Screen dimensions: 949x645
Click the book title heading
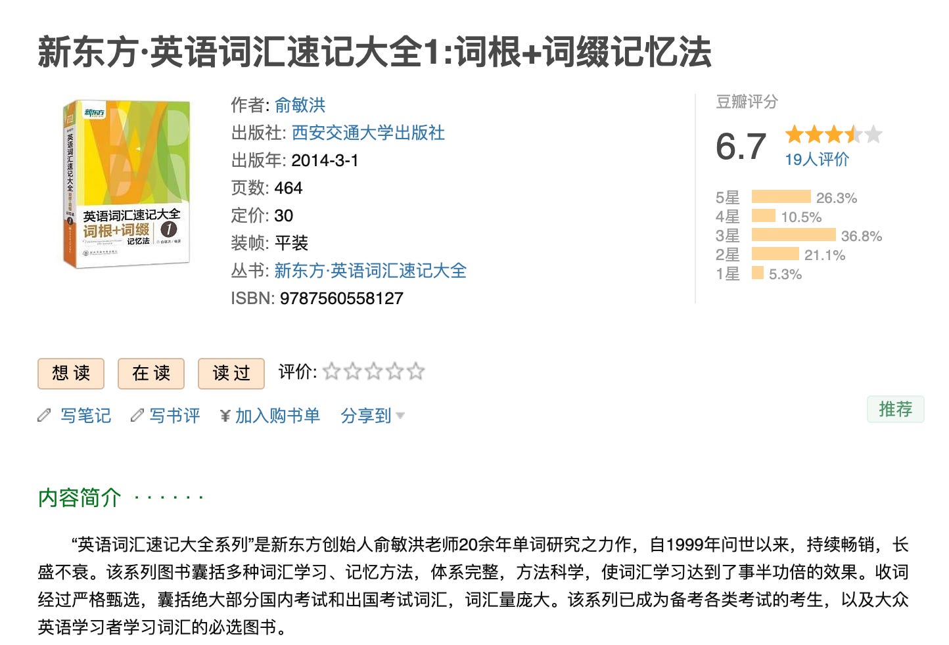pyautogui.click(x=375, y=52)
